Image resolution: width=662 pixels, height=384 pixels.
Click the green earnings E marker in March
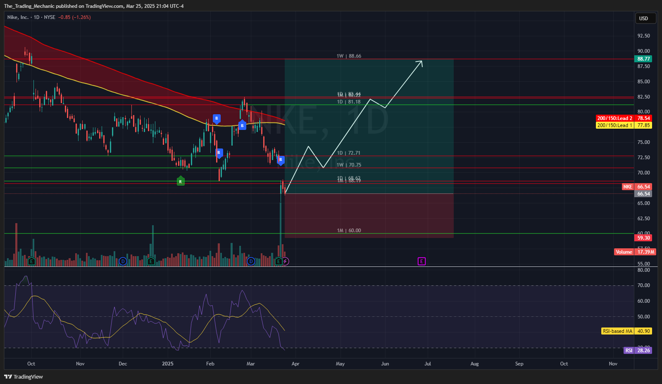(x=279, y=261)
